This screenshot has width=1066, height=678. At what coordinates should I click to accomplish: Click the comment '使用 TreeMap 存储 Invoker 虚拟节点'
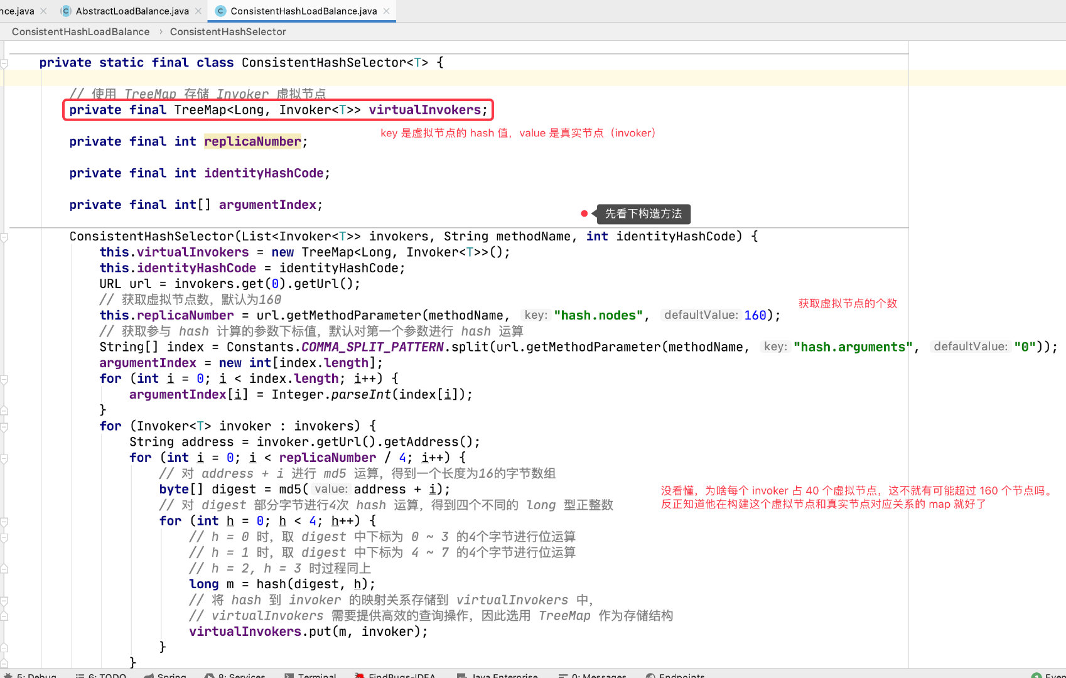[x=198, y=94]
